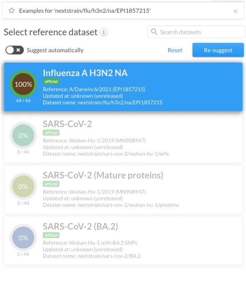Dismiss the examples banner with X icon

[x=235, y=11]
